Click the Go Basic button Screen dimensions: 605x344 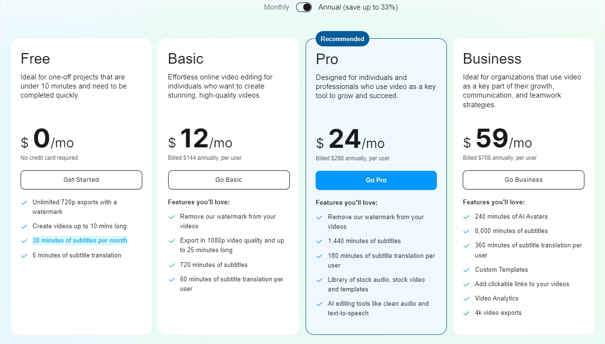(x=228, y=180)
